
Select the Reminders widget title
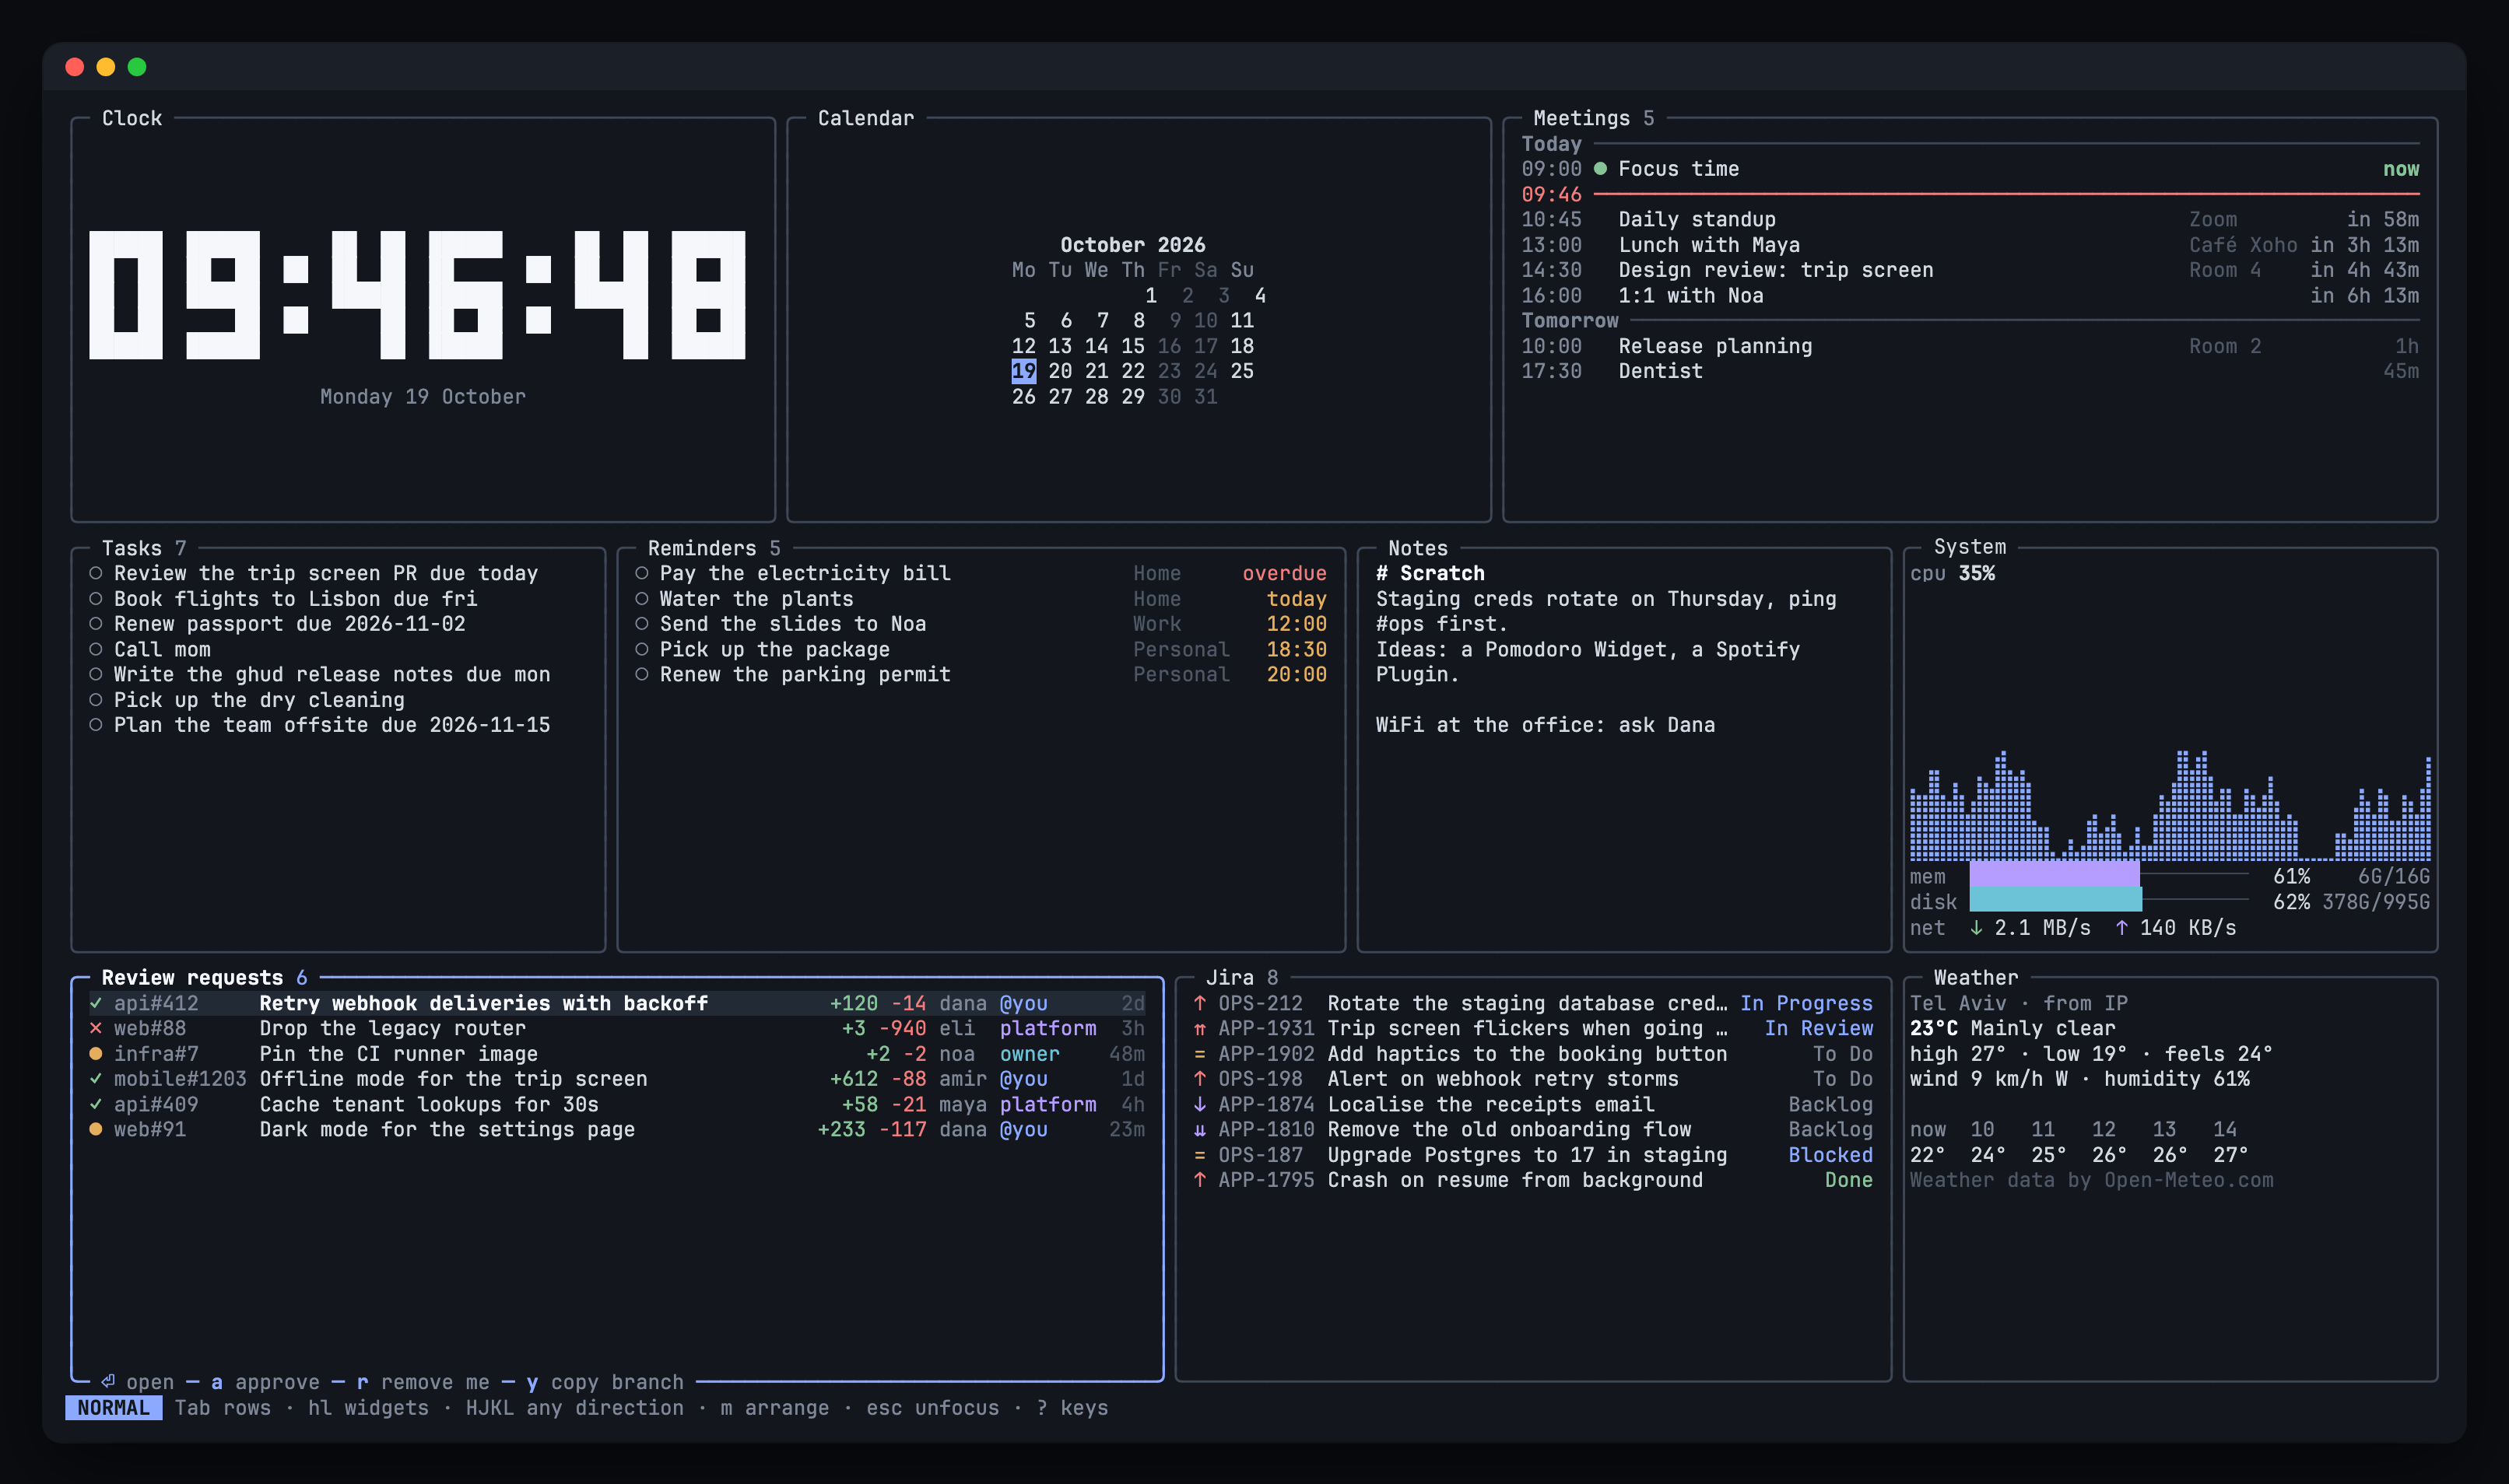[702, 548]
